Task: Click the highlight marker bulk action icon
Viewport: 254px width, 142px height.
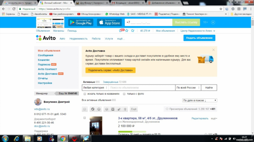Action: (119, 109)
